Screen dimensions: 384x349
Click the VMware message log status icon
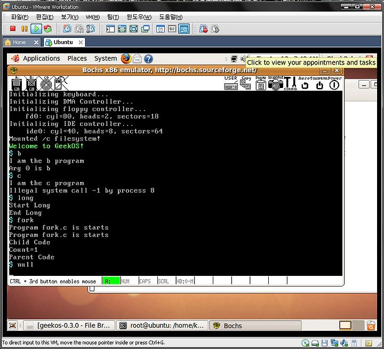pos(369,343)
